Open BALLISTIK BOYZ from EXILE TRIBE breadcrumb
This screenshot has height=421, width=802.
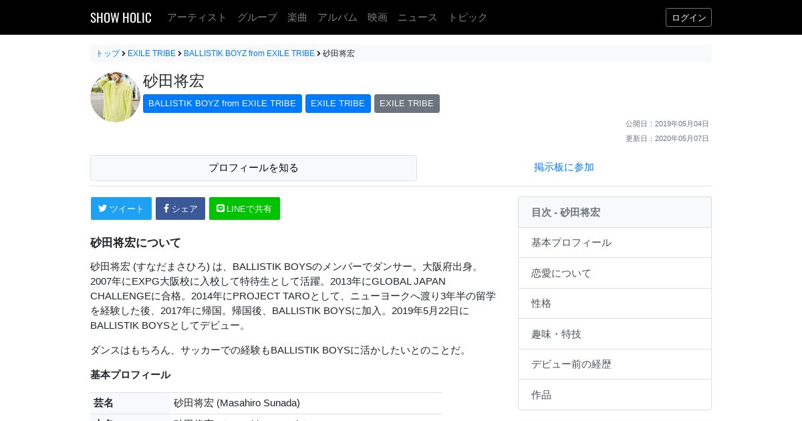tap(249, 53)
